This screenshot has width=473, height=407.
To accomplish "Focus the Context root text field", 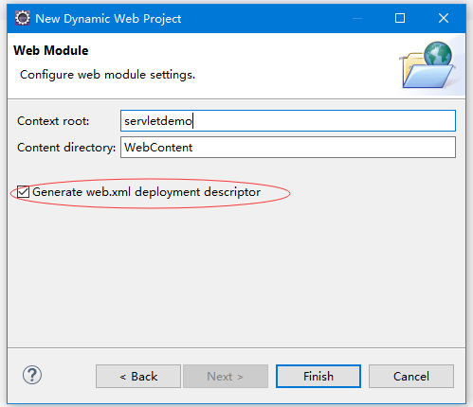I will pyautogui.click(x=288, y=121).
